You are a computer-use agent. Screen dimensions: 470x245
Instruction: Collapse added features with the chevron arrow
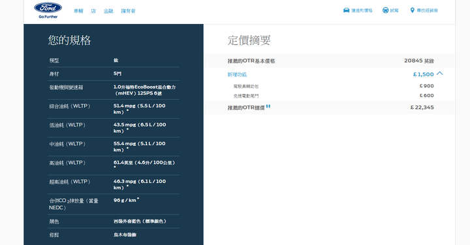pos(440,73)
